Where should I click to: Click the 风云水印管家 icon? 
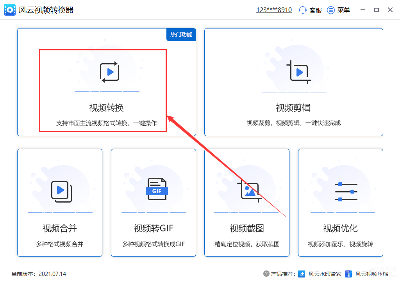[x=302, y=274]
